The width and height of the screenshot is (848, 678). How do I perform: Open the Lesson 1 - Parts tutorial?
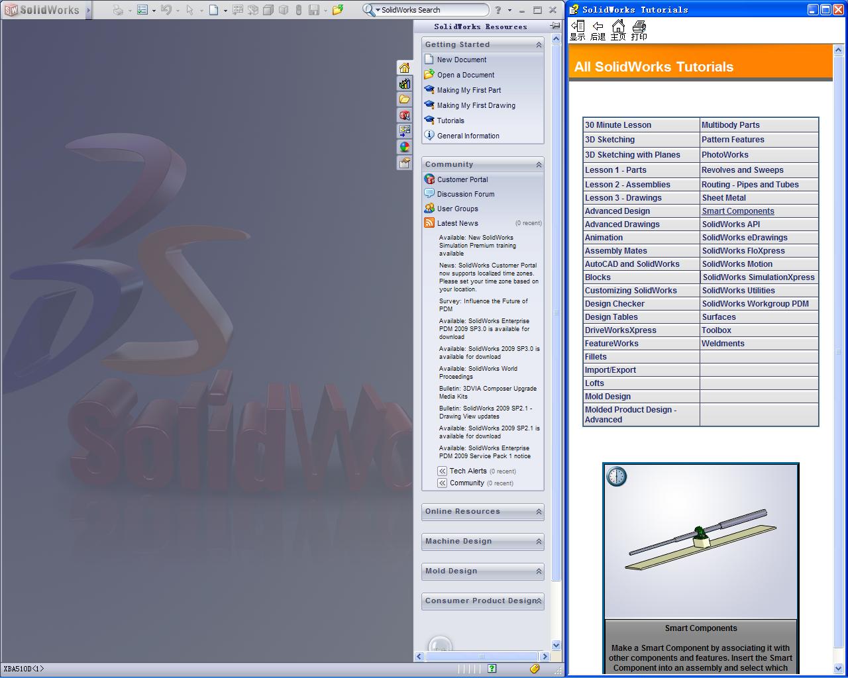[x=615, y=170]
